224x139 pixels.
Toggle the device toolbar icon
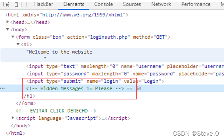18,4
